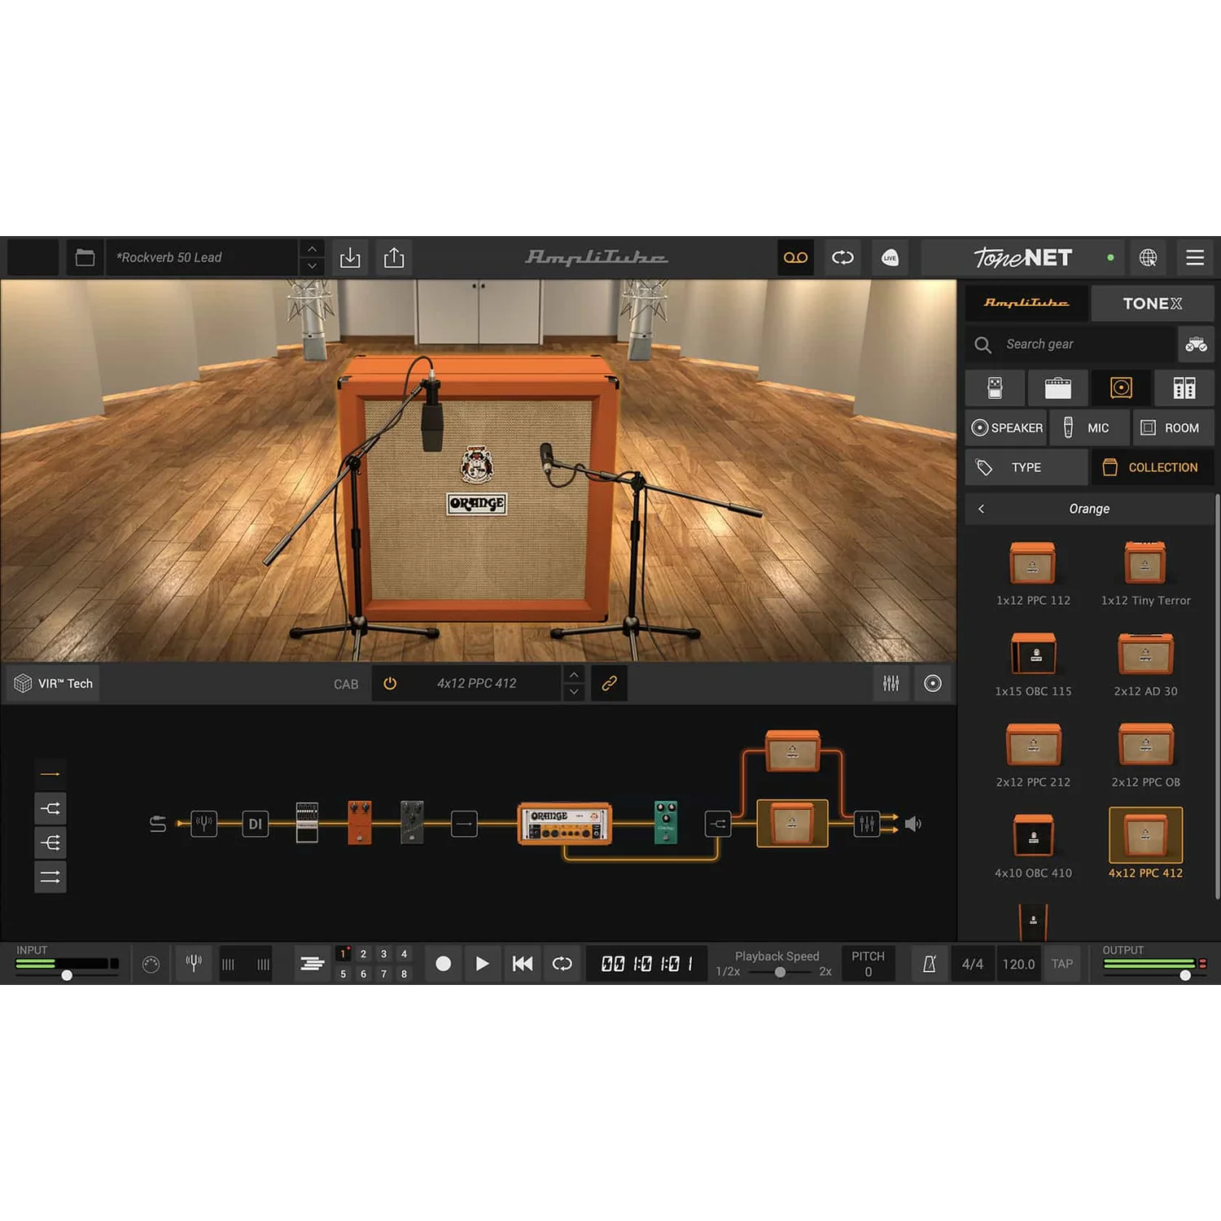Viewport: 1221px width, 1221px height.
Task: Open the SPEAKER section
Action: click(x=1006, y=427)
